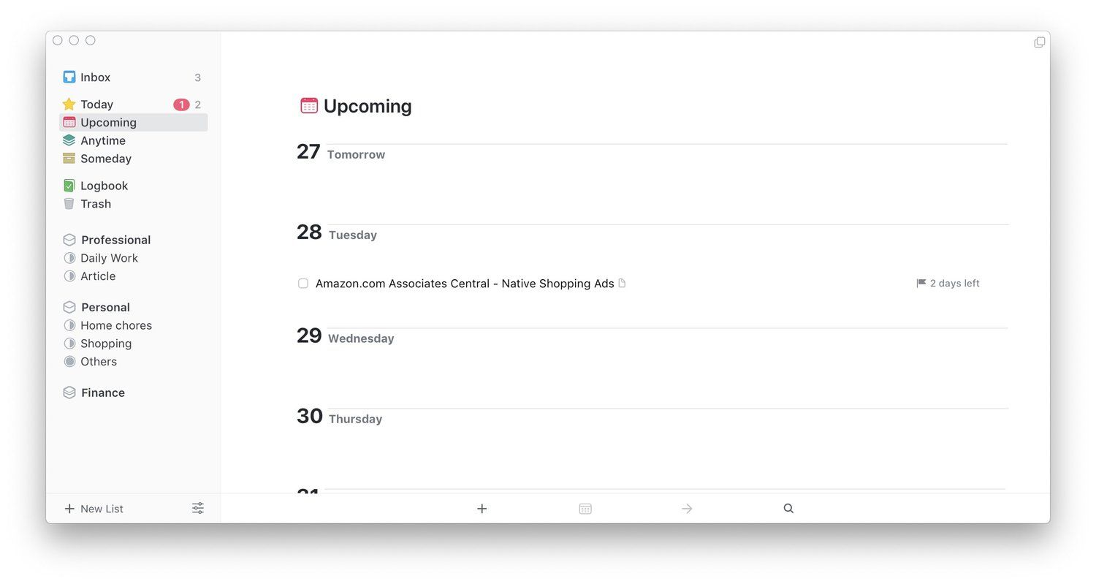
Task: Open the Daily Work project
Action: [109, 258]
